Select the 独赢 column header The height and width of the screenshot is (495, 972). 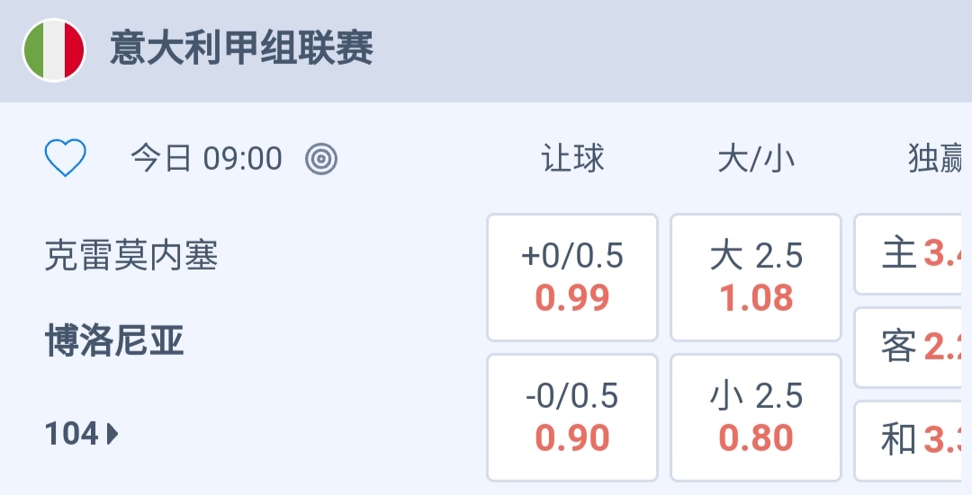click(936, 159)
